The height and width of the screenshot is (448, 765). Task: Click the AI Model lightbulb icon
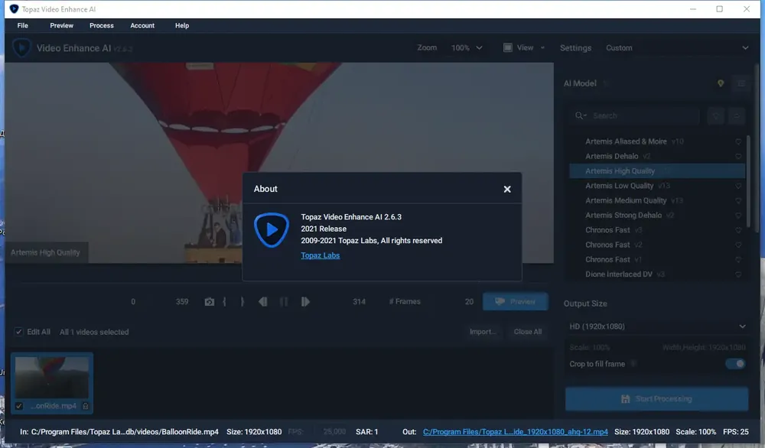[x=721, y=83]
